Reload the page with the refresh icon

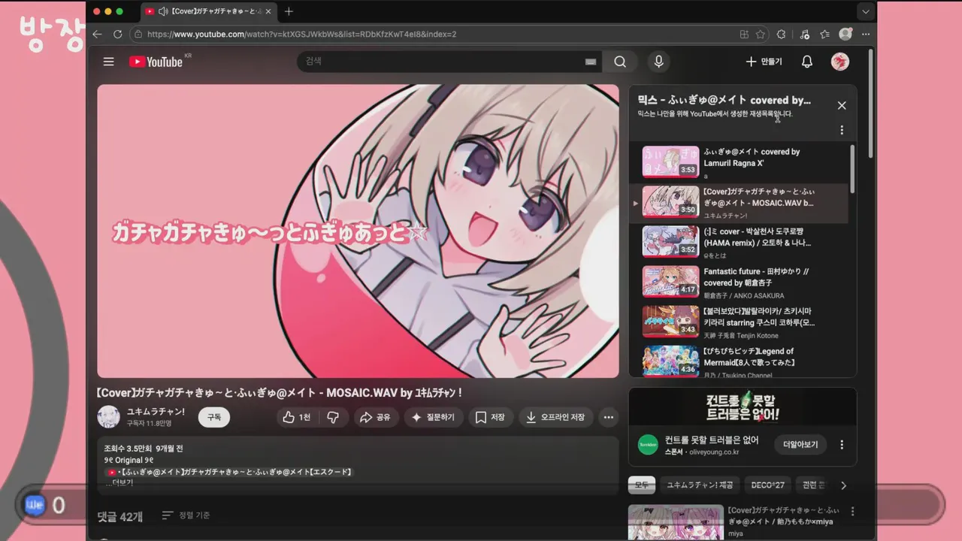pos(117,34)
